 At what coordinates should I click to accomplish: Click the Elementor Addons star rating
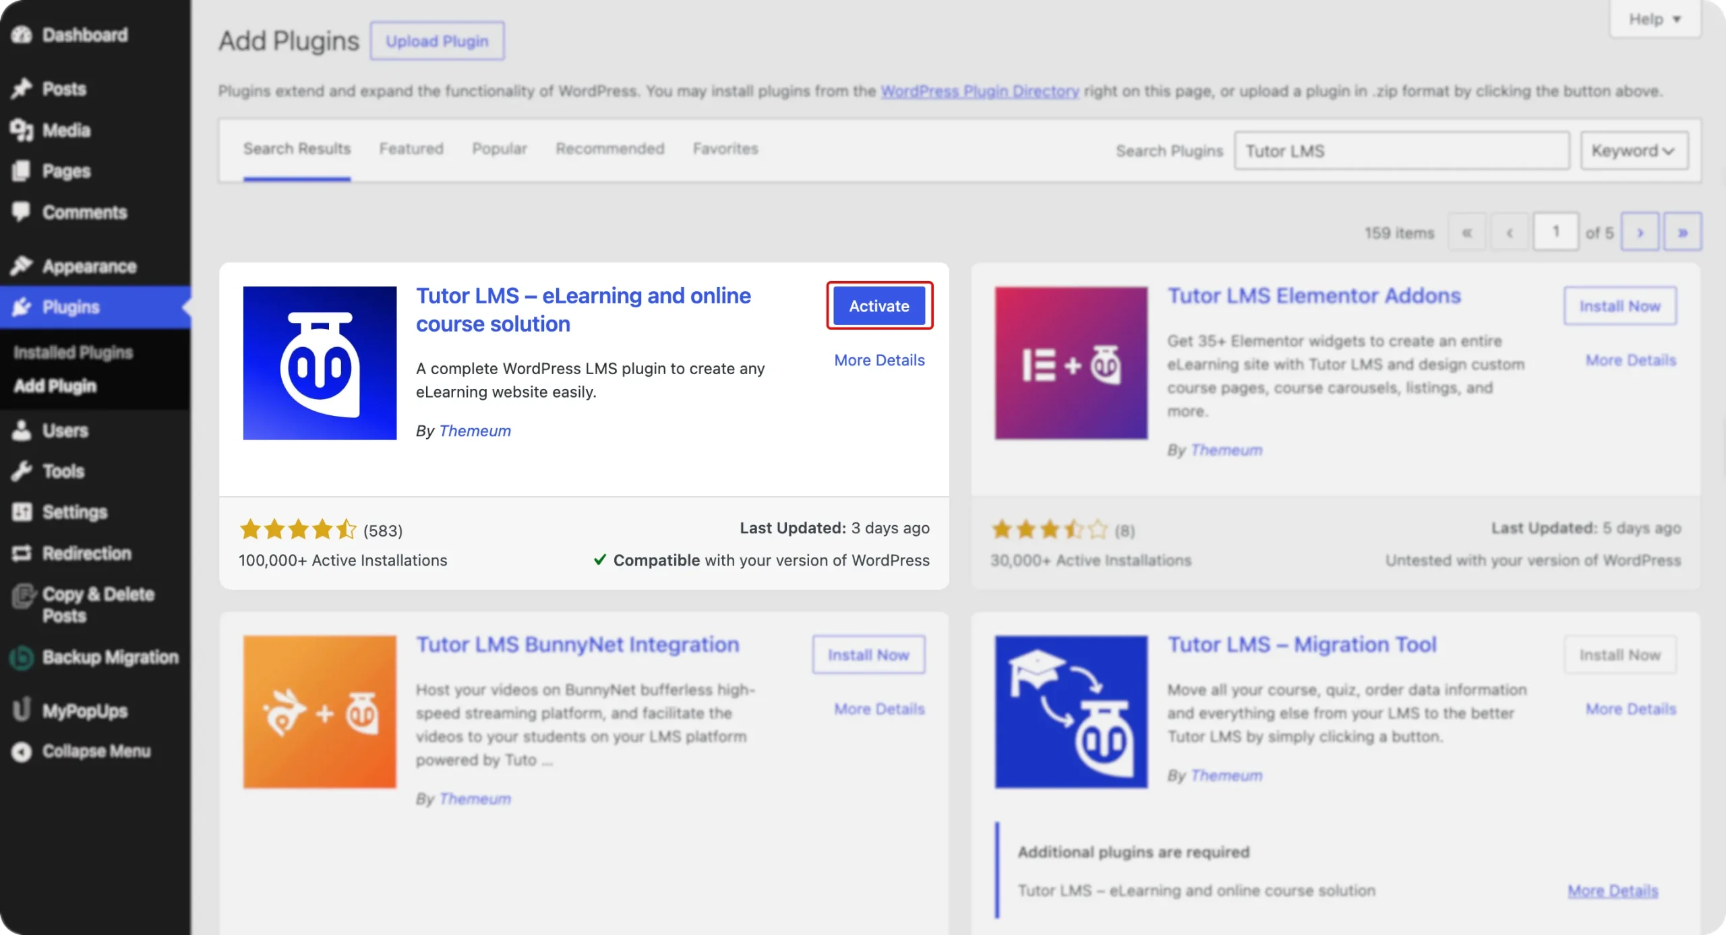tap(1050, 530)
